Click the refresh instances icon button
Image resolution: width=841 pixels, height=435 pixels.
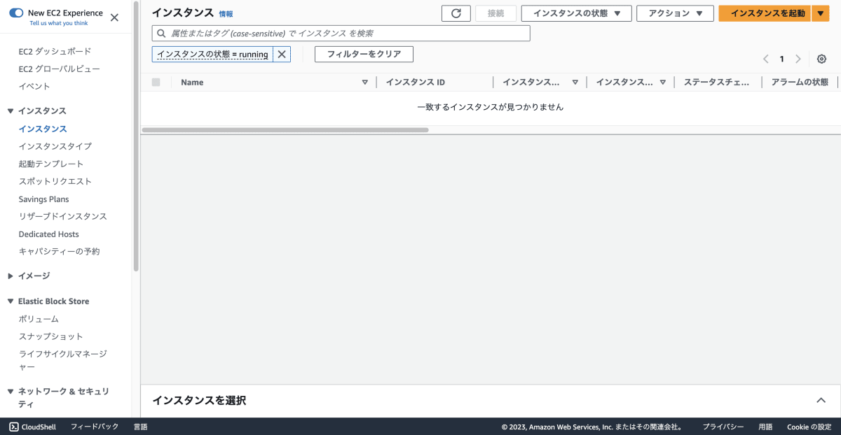coord(456,13)
